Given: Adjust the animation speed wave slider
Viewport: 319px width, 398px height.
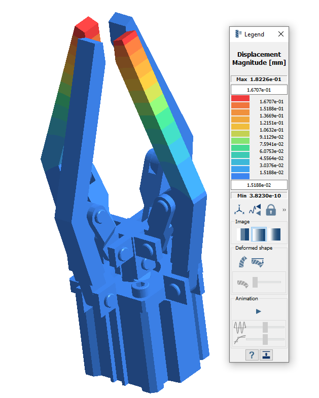Looking at the screenshot, I should point(265,327).
